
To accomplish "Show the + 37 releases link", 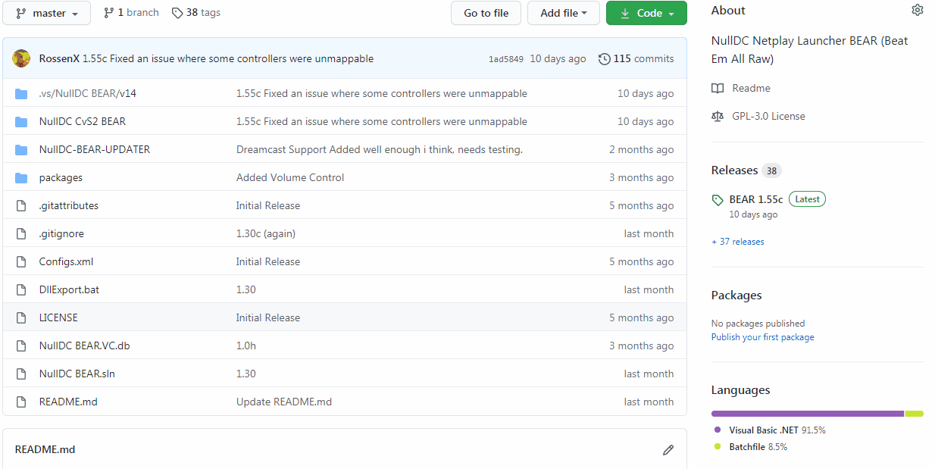I will tap(738, 242).
